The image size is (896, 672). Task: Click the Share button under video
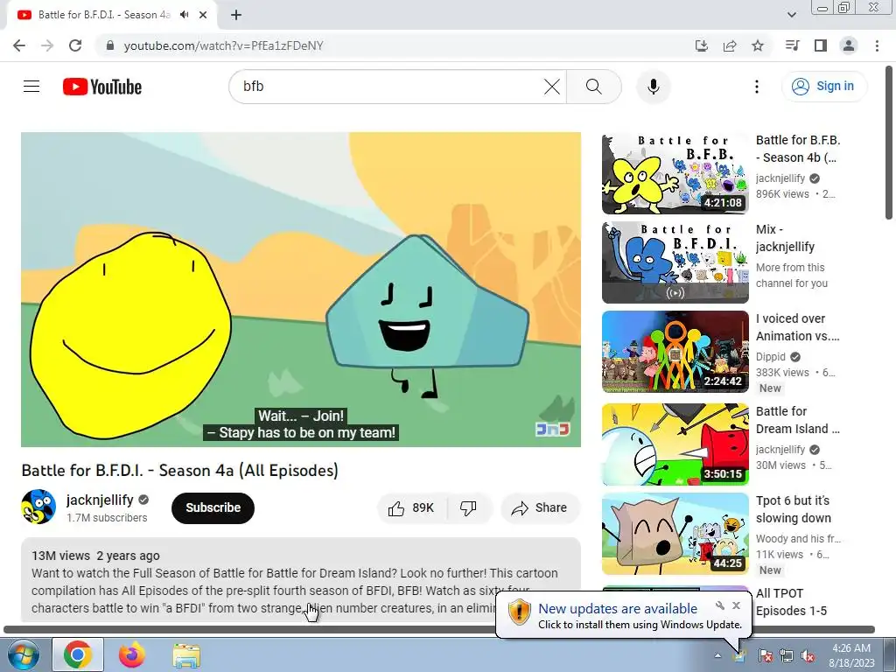[540, 508]
